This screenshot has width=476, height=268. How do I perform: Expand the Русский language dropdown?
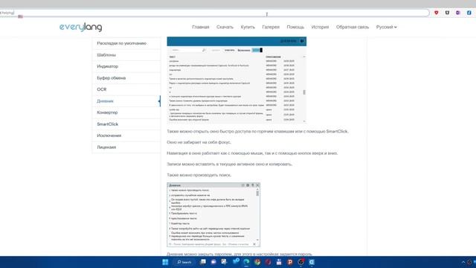(386, 27)
